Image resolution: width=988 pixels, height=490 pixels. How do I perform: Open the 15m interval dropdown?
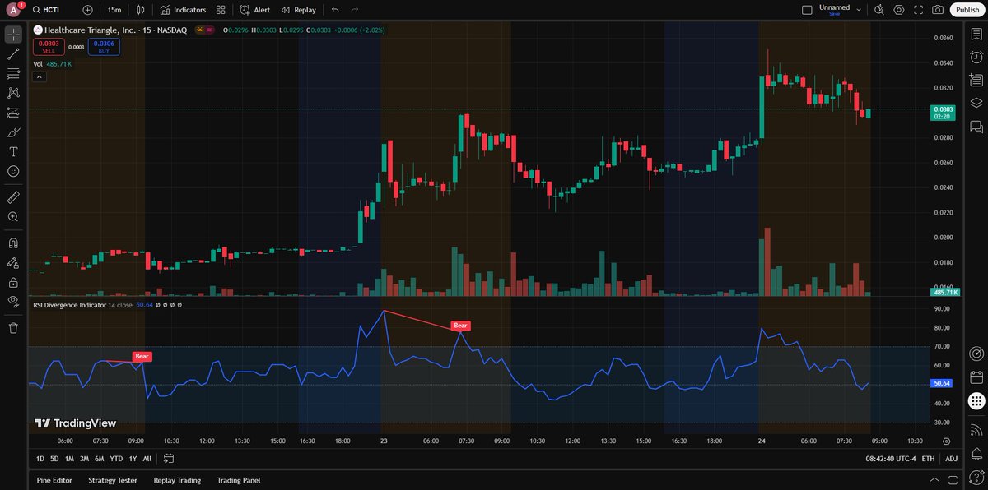(114, 10)
